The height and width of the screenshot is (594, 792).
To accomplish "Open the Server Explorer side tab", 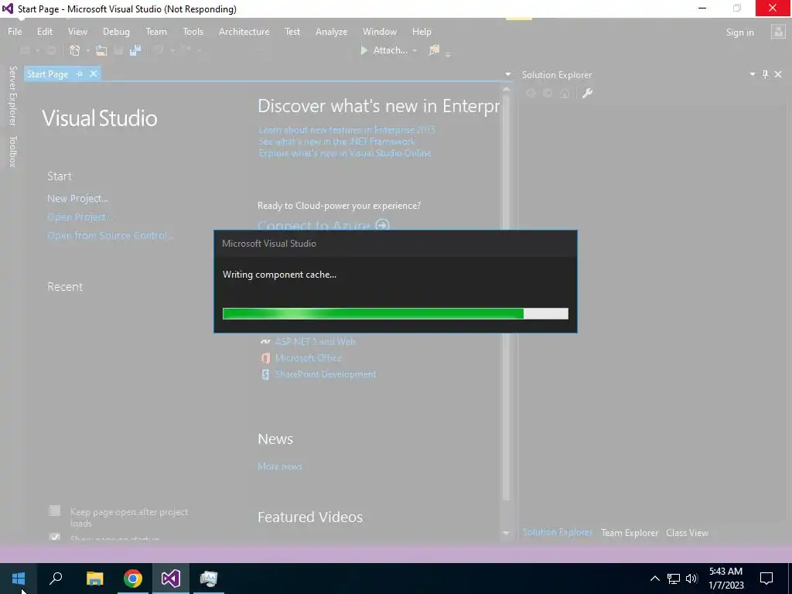I will click(12, 96).
